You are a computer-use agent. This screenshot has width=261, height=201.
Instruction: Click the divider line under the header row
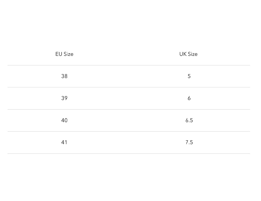129,65
